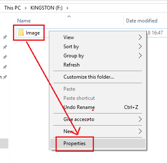Click the KINGSTON (F:) breadcrumb
The image size is (167, 163).
46,8
